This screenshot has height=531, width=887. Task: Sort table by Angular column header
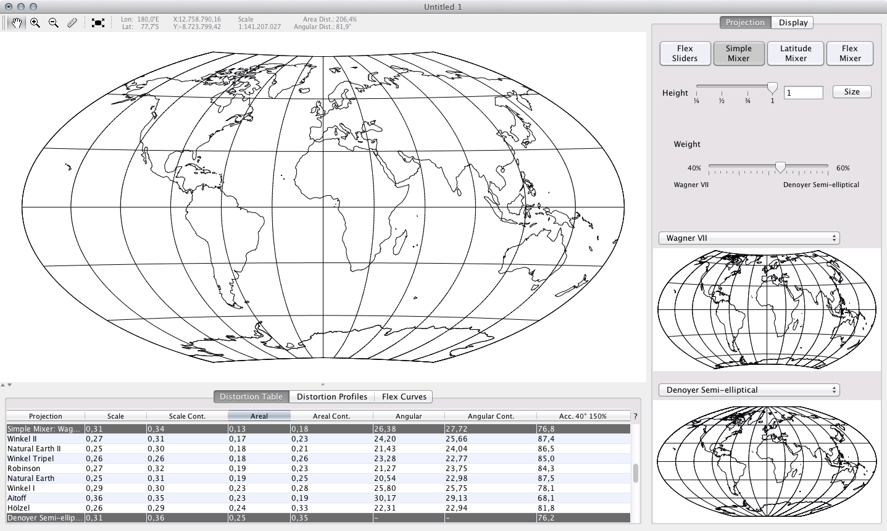408,416
